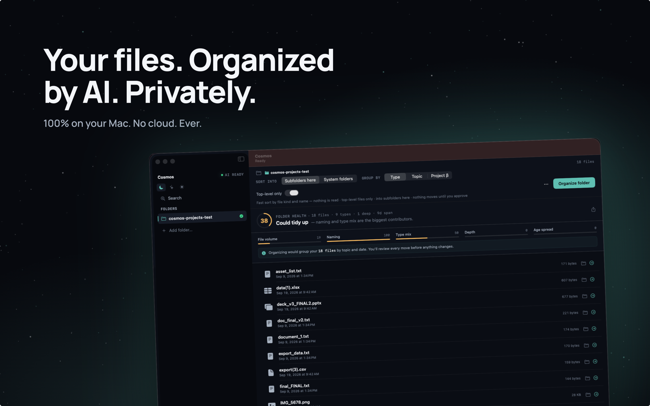Click the Naming health bar
The width and height of the screenshot is (650, 406).
[358, 238]
